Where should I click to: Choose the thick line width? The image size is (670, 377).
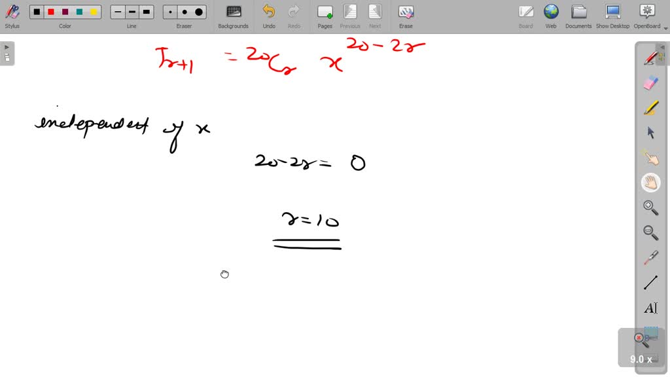coord(146,12)
